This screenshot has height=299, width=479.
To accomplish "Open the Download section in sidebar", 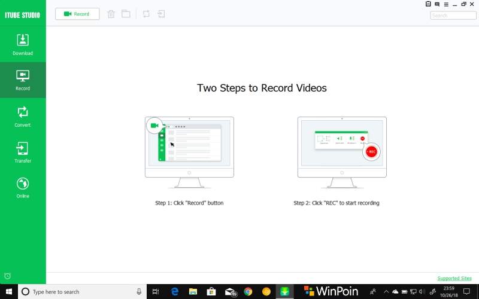I will point(23,45).
